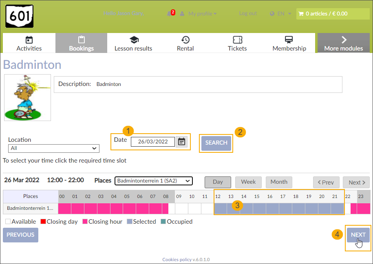Click the Tickets icon

pos(237,40)
